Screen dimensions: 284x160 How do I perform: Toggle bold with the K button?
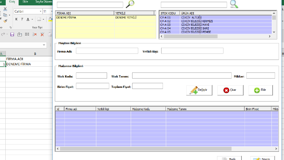click(x=16, y=19)
